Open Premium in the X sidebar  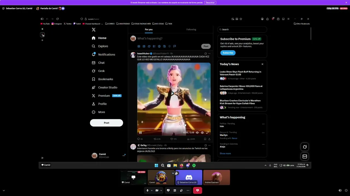[x=107, y=96]
